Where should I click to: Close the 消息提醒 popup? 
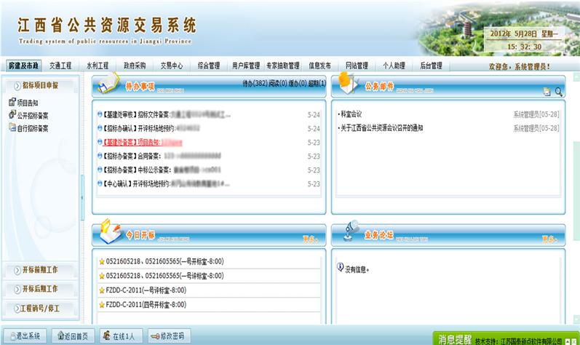tap(574, 341)
